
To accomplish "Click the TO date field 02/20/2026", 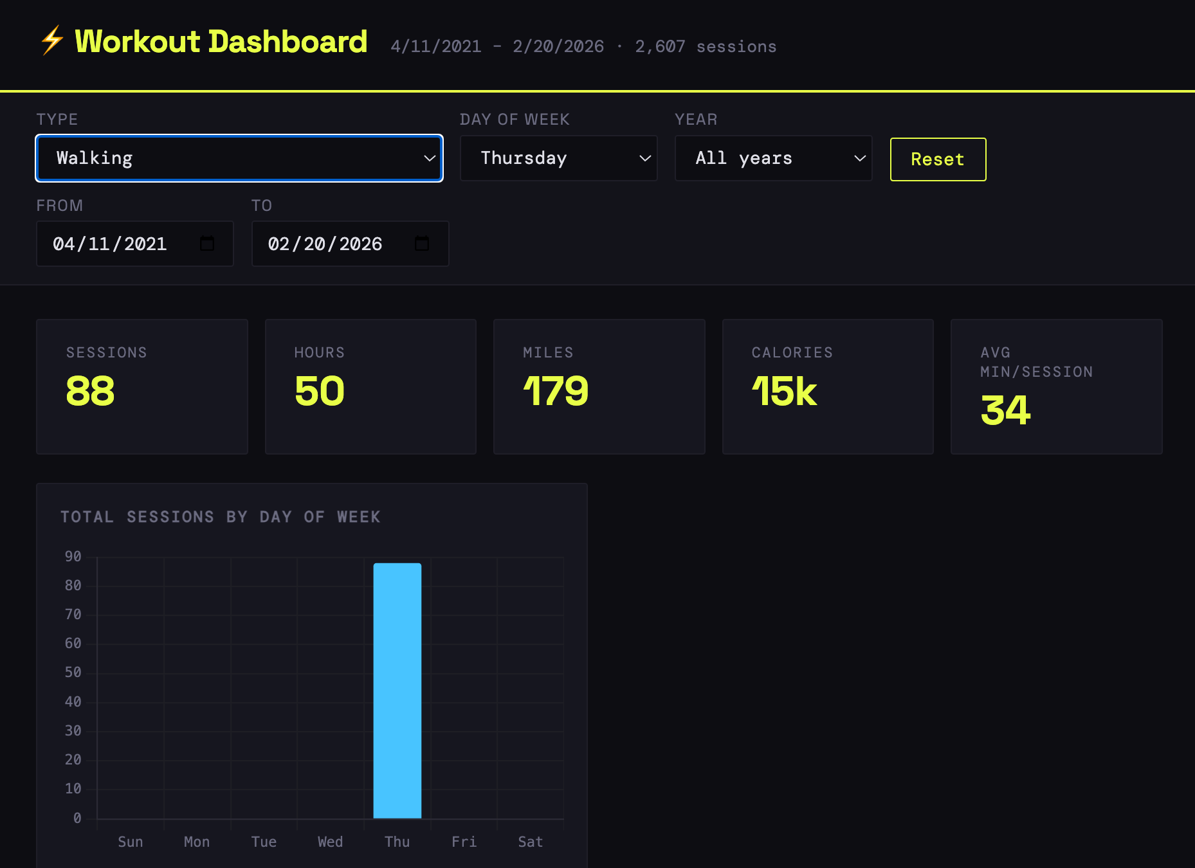I will coord(325,244).
